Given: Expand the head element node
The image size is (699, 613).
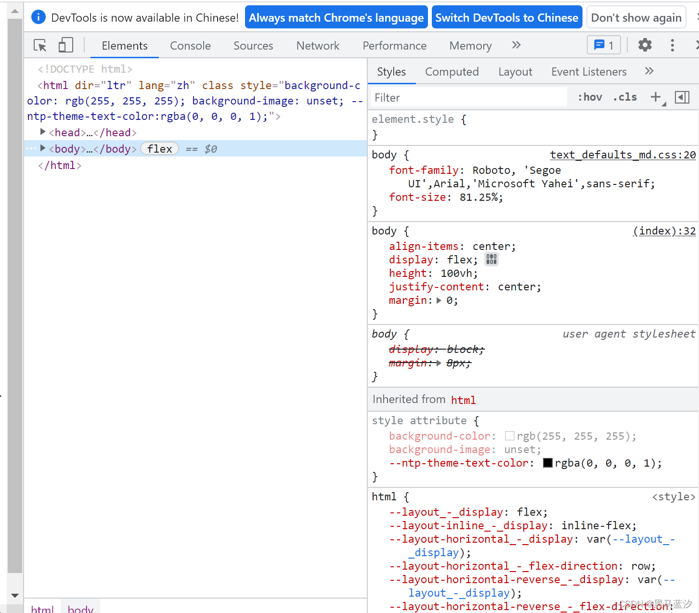Looking at the screenshot, I should pos(43,132).
